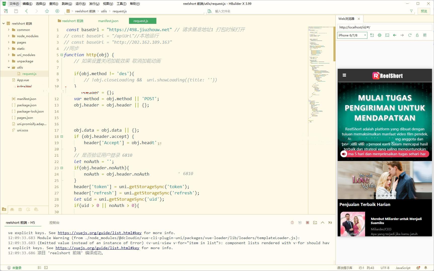Toggle the lock icon in the browser toolbar
This screenshot has width=434, height=271.
point(417,35)
